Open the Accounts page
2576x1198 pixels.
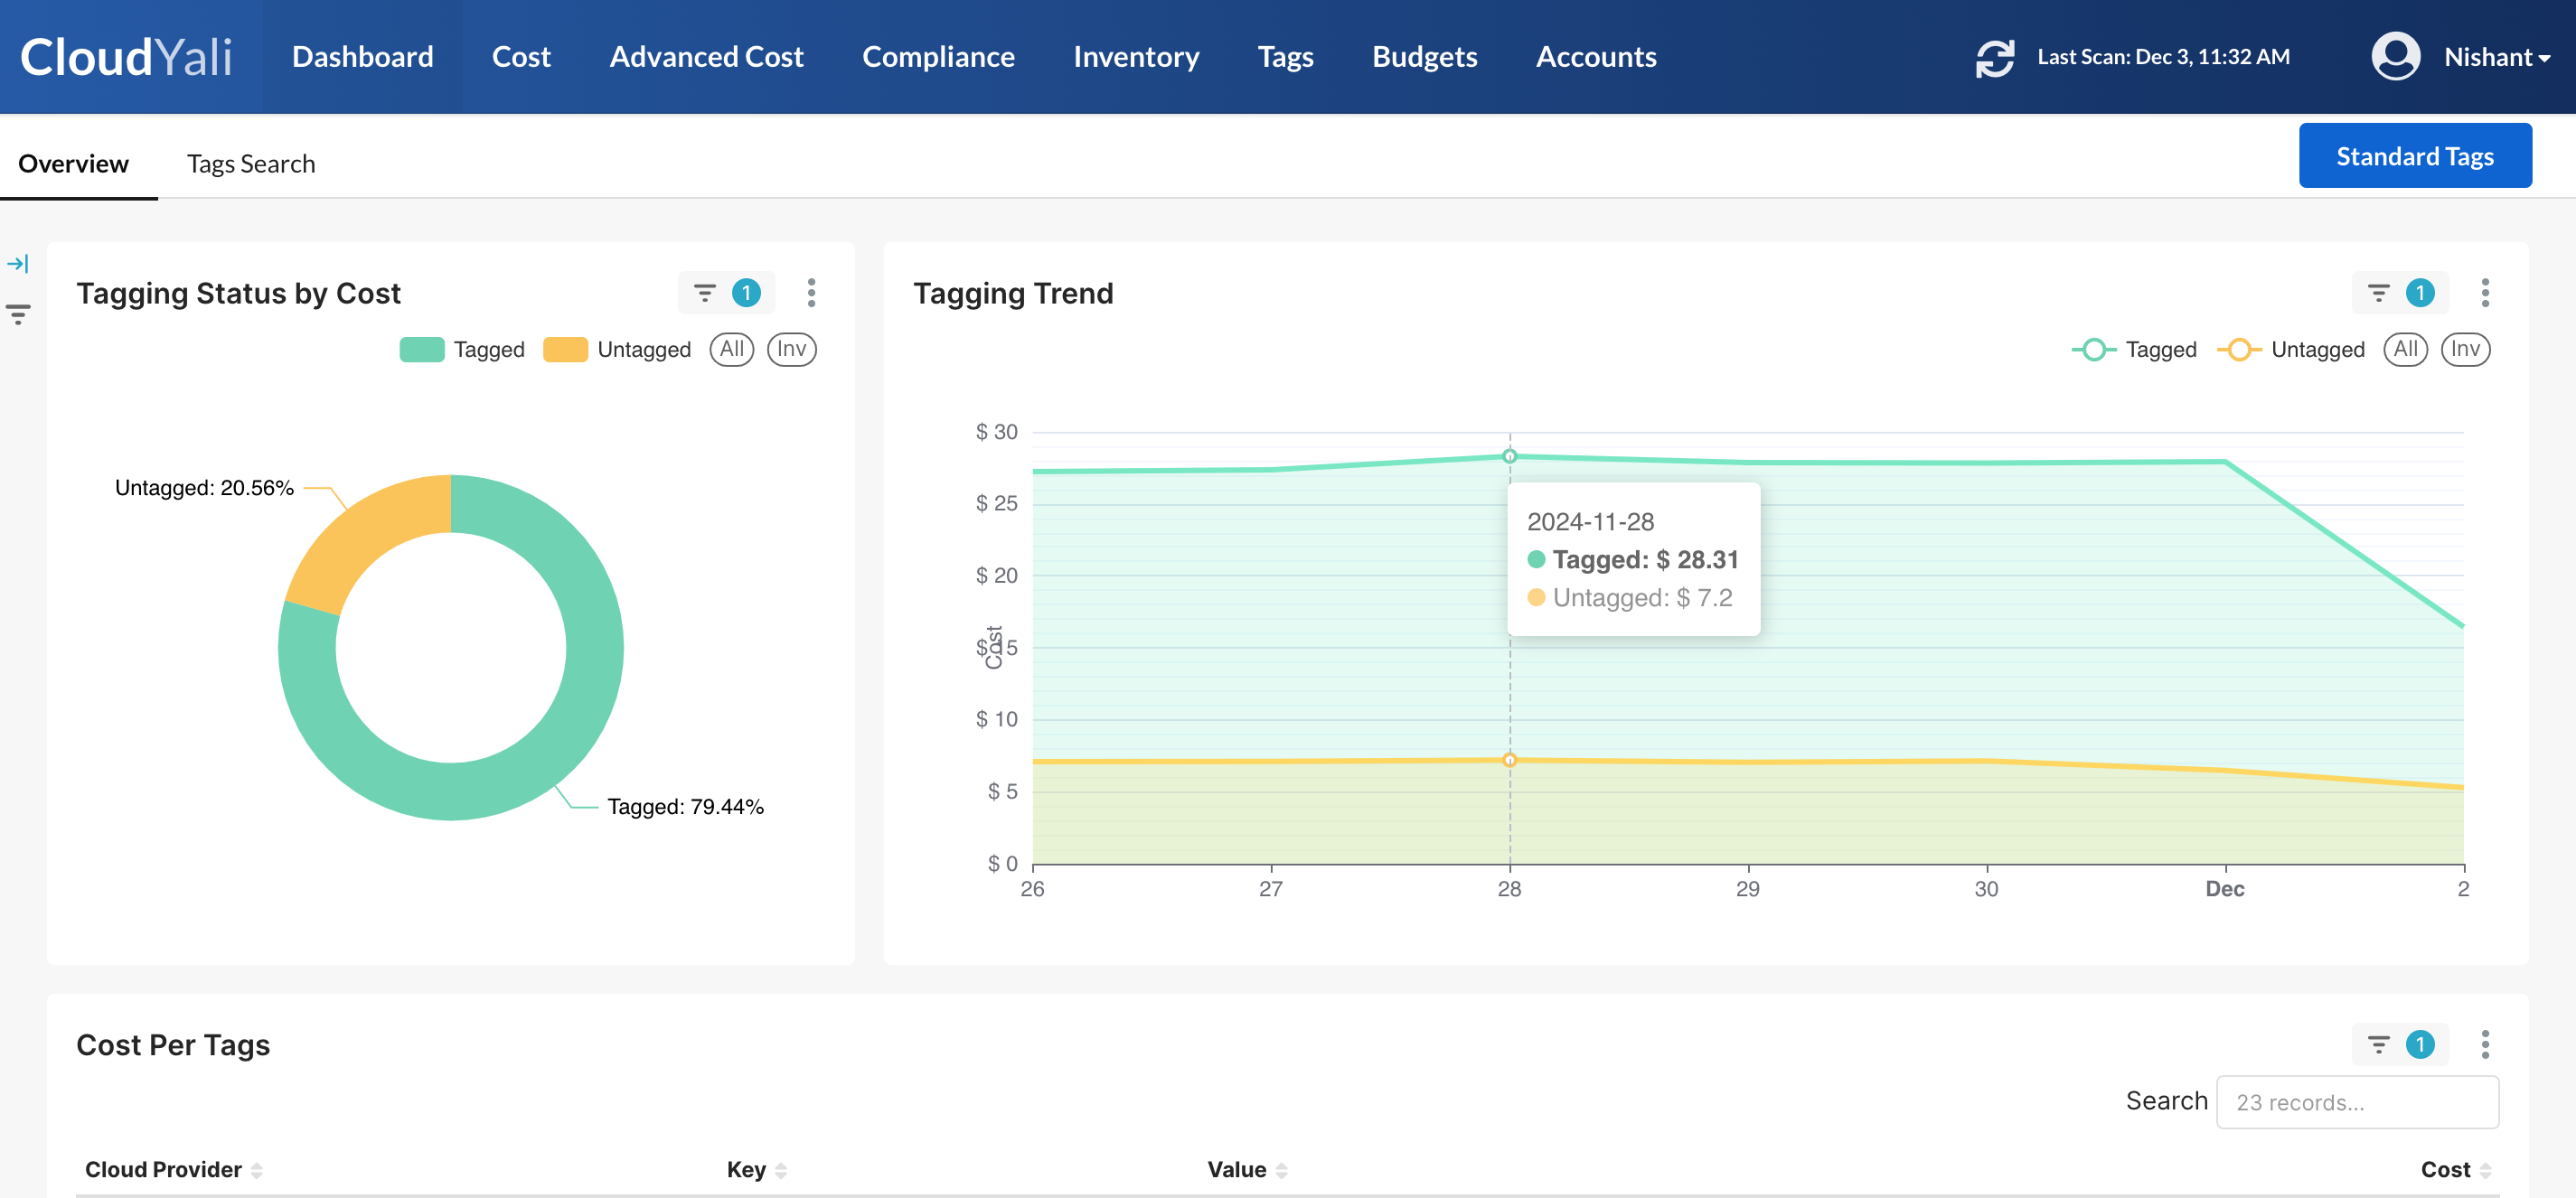1596,57
